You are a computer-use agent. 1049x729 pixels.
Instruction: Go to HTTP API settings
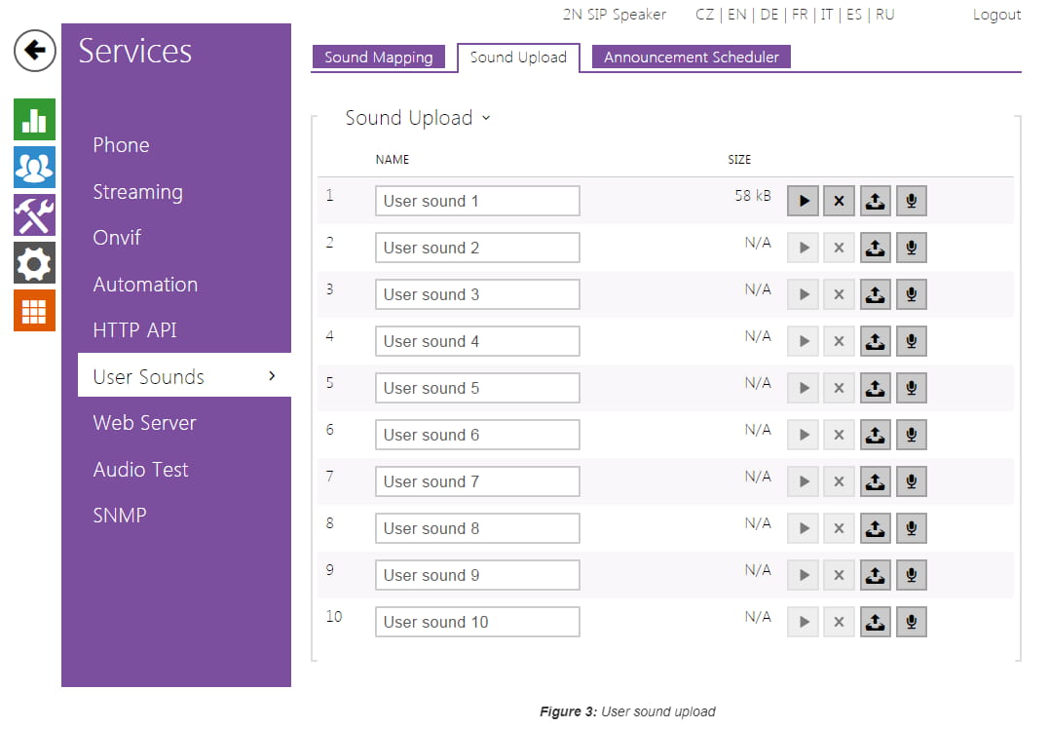[134, 330]
